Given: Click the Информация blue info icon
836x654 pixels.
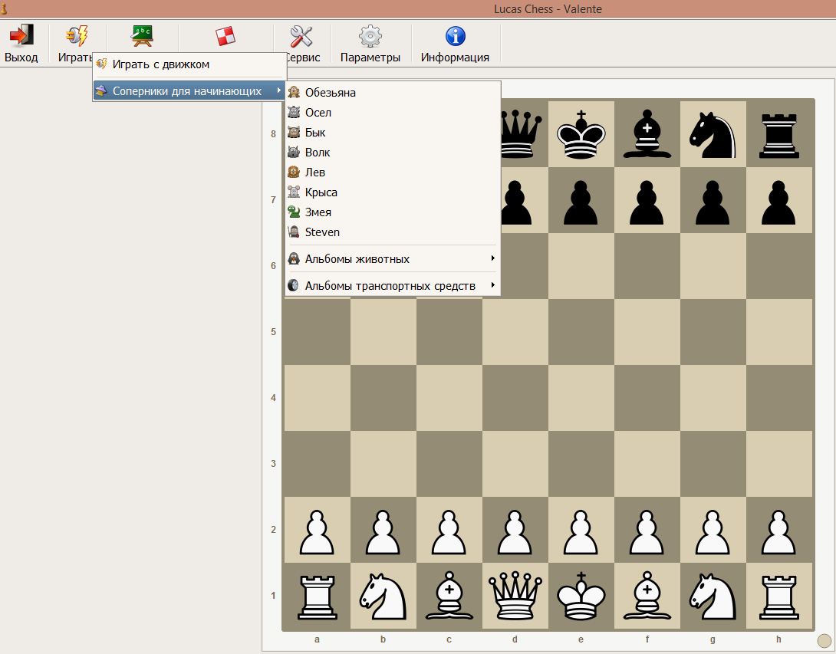Looking at the screenshot, I should tap(456, 36).
